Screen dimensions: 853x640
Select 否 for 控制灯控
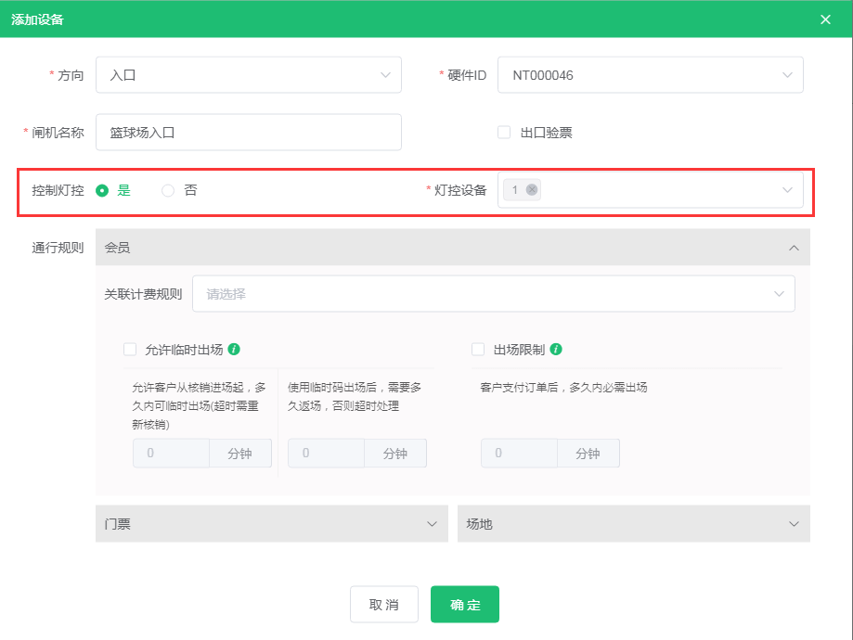point(168,190)
